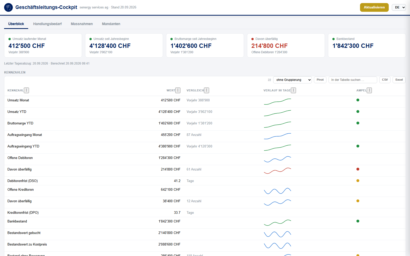Toggle the Pivot table view

pos(320,80)
